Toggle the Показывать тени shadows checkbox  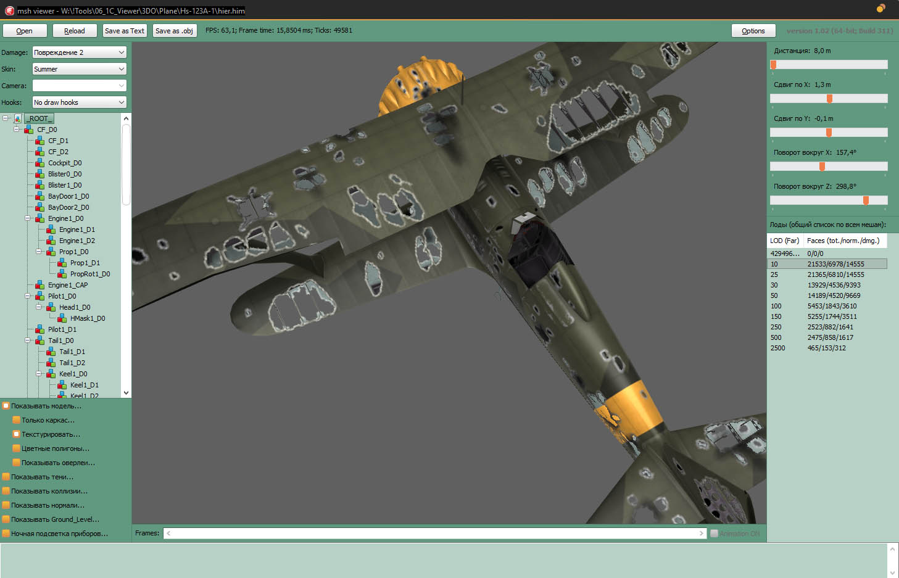tap(6, 477)
